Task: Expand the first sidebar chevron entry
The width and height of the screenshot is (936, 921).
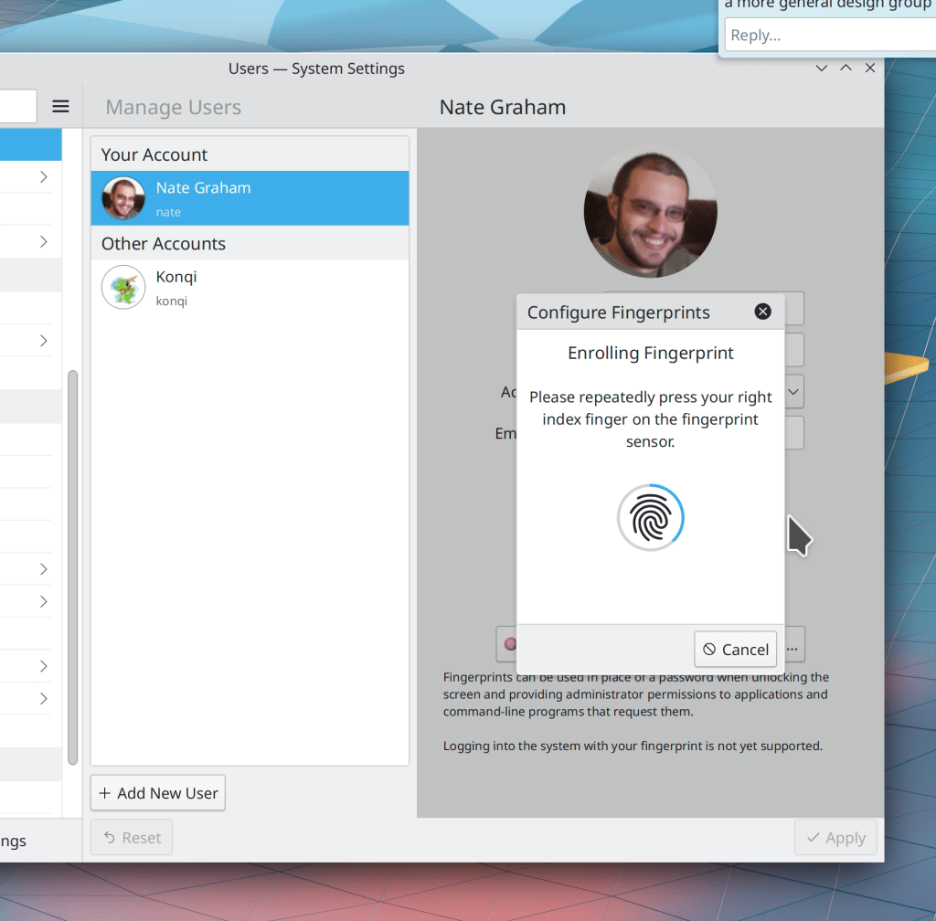Action: point(43,177)
